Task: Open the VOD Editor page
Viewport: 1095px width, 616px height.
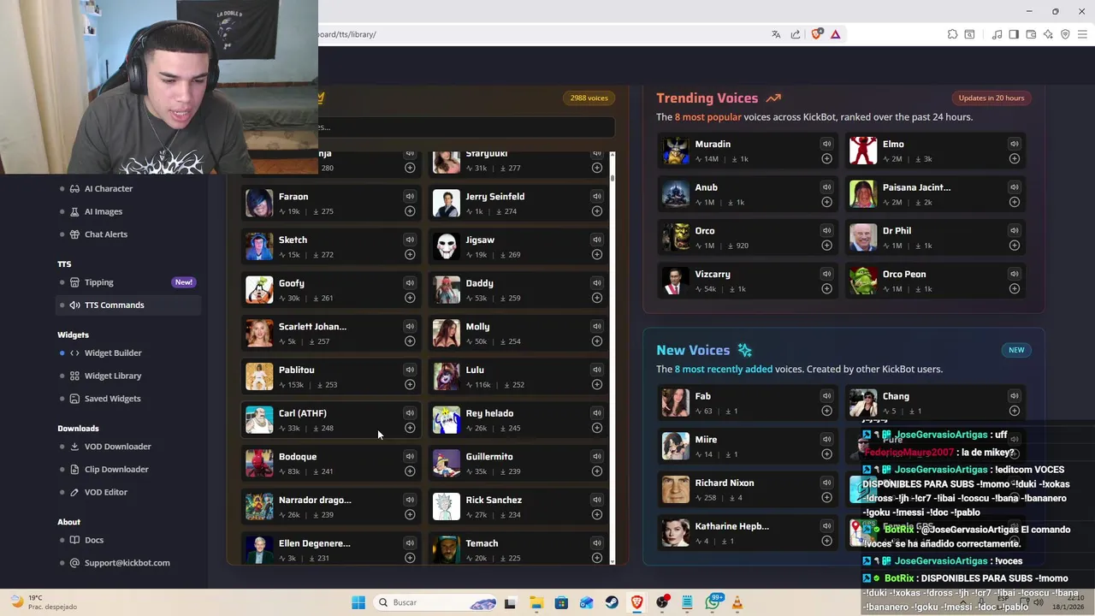Action: pos(105,492)
